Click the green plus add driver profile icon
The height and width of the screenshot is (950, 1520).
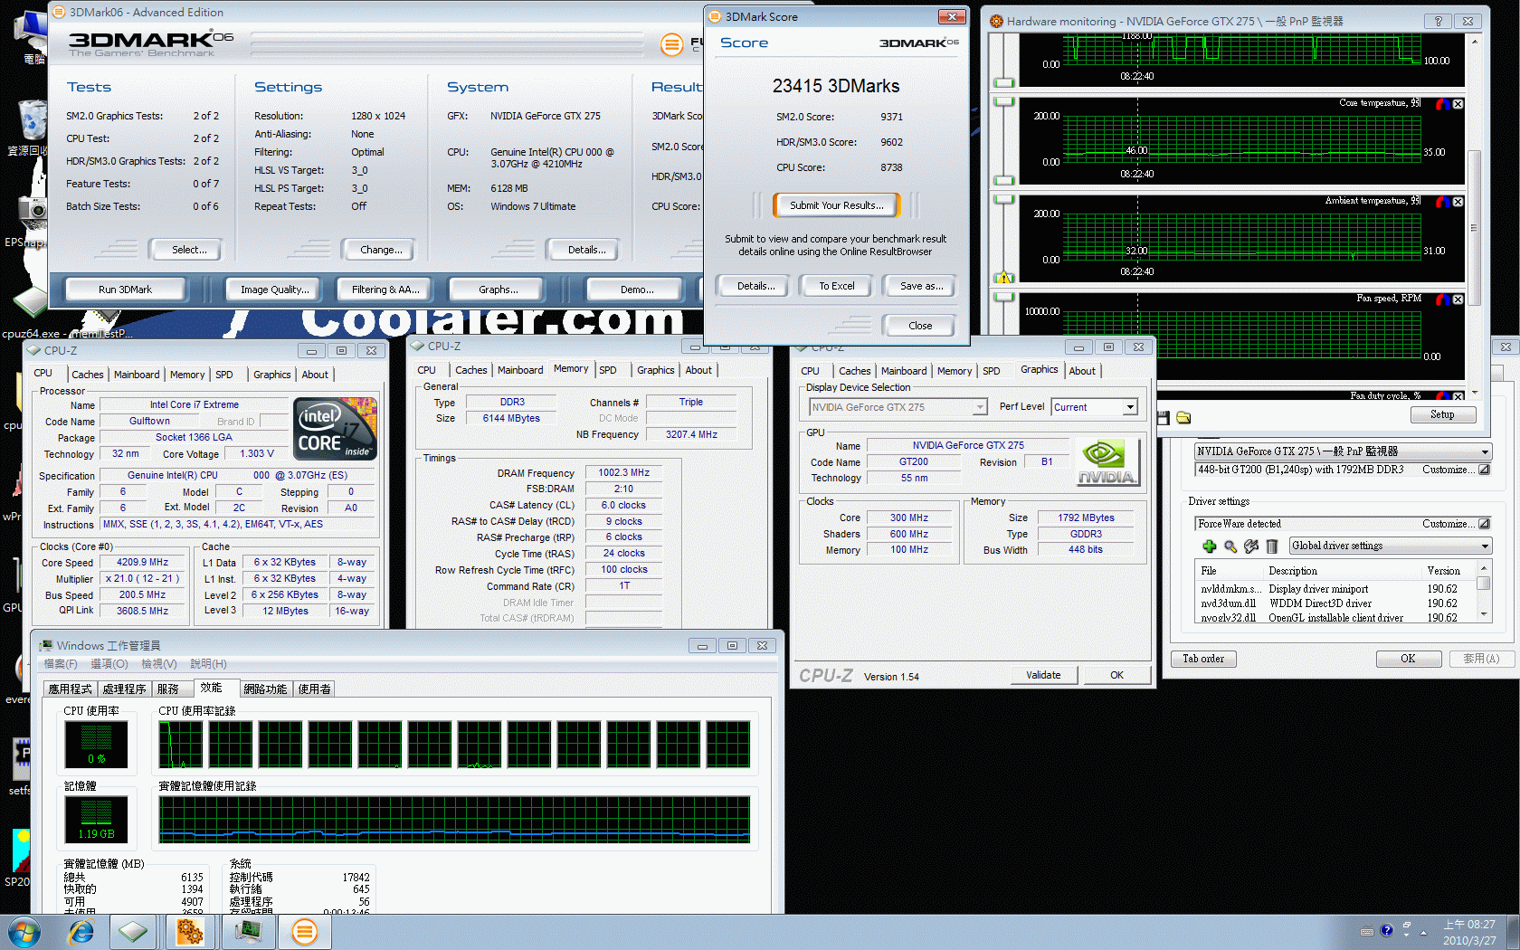click(x=1209, y=546)
